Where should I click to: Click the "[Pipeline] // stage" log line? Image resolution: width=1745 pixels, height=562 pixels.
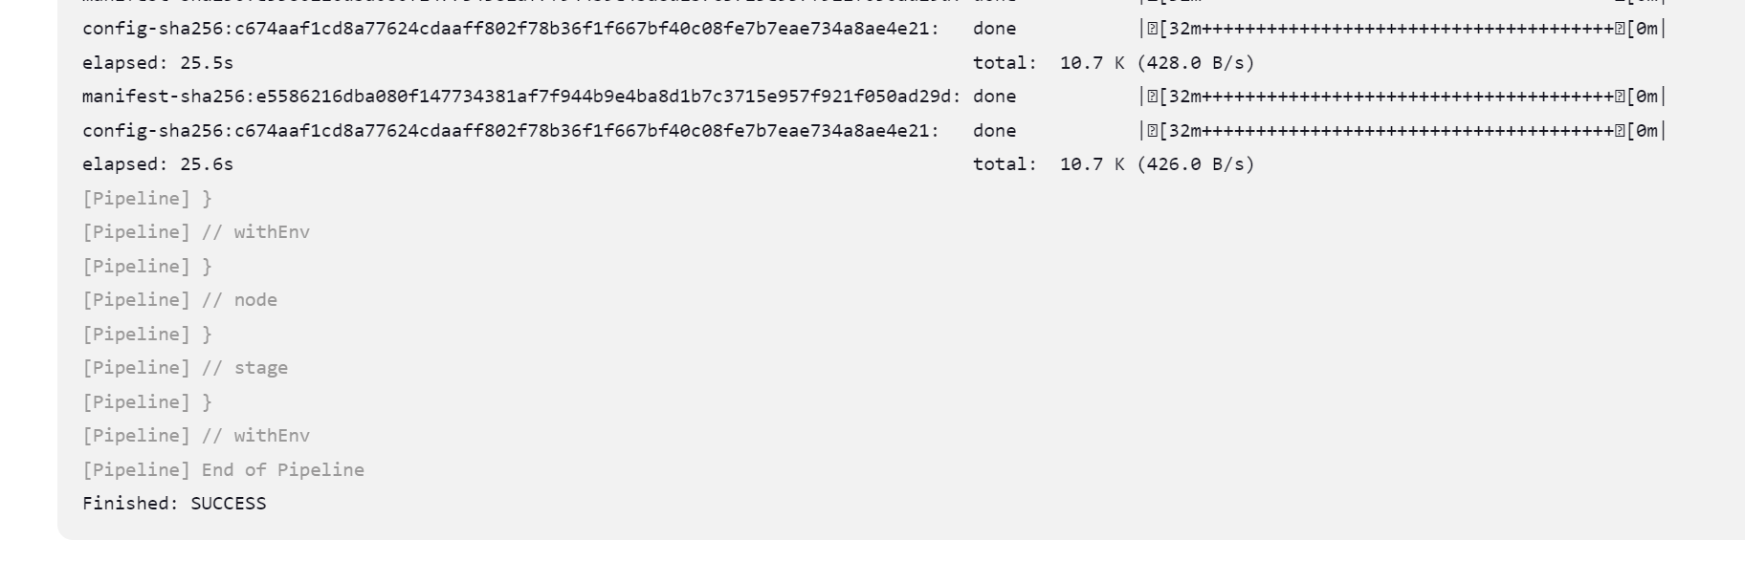[x=185, y=368]
